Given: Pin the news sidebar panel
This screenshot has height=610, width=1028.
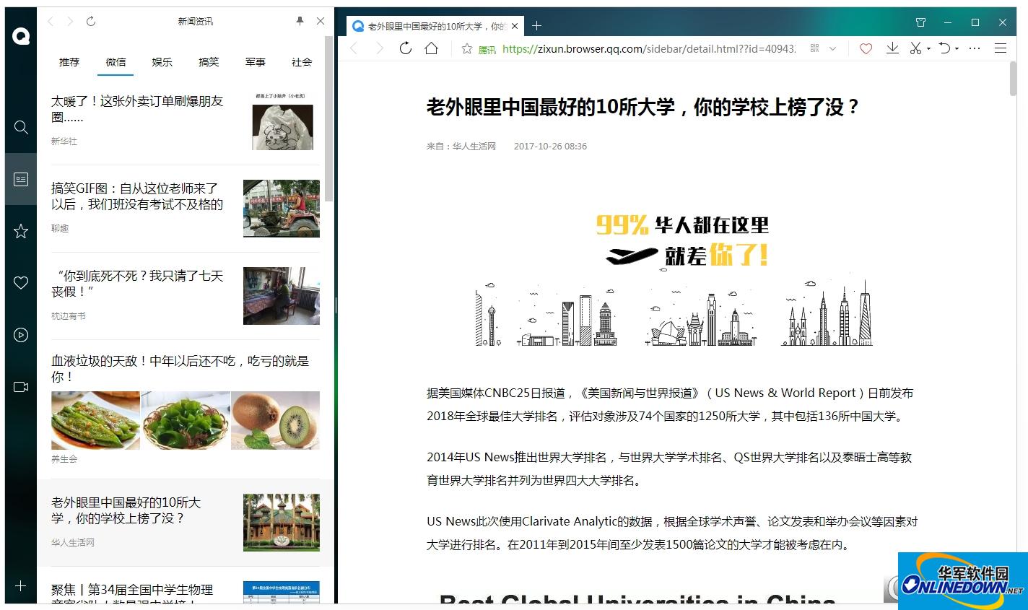Looking at the screenshot, I should 299,21.
